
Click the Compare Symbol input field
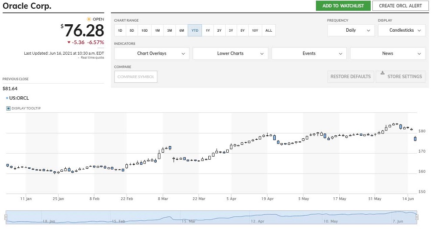point(136,77)
